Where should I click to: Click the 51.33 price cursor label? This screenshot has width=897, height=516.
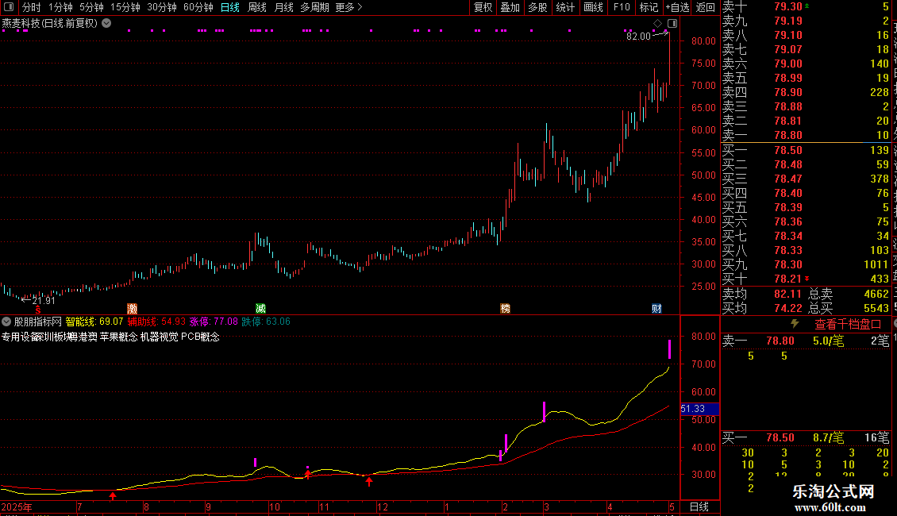[699, 409]
